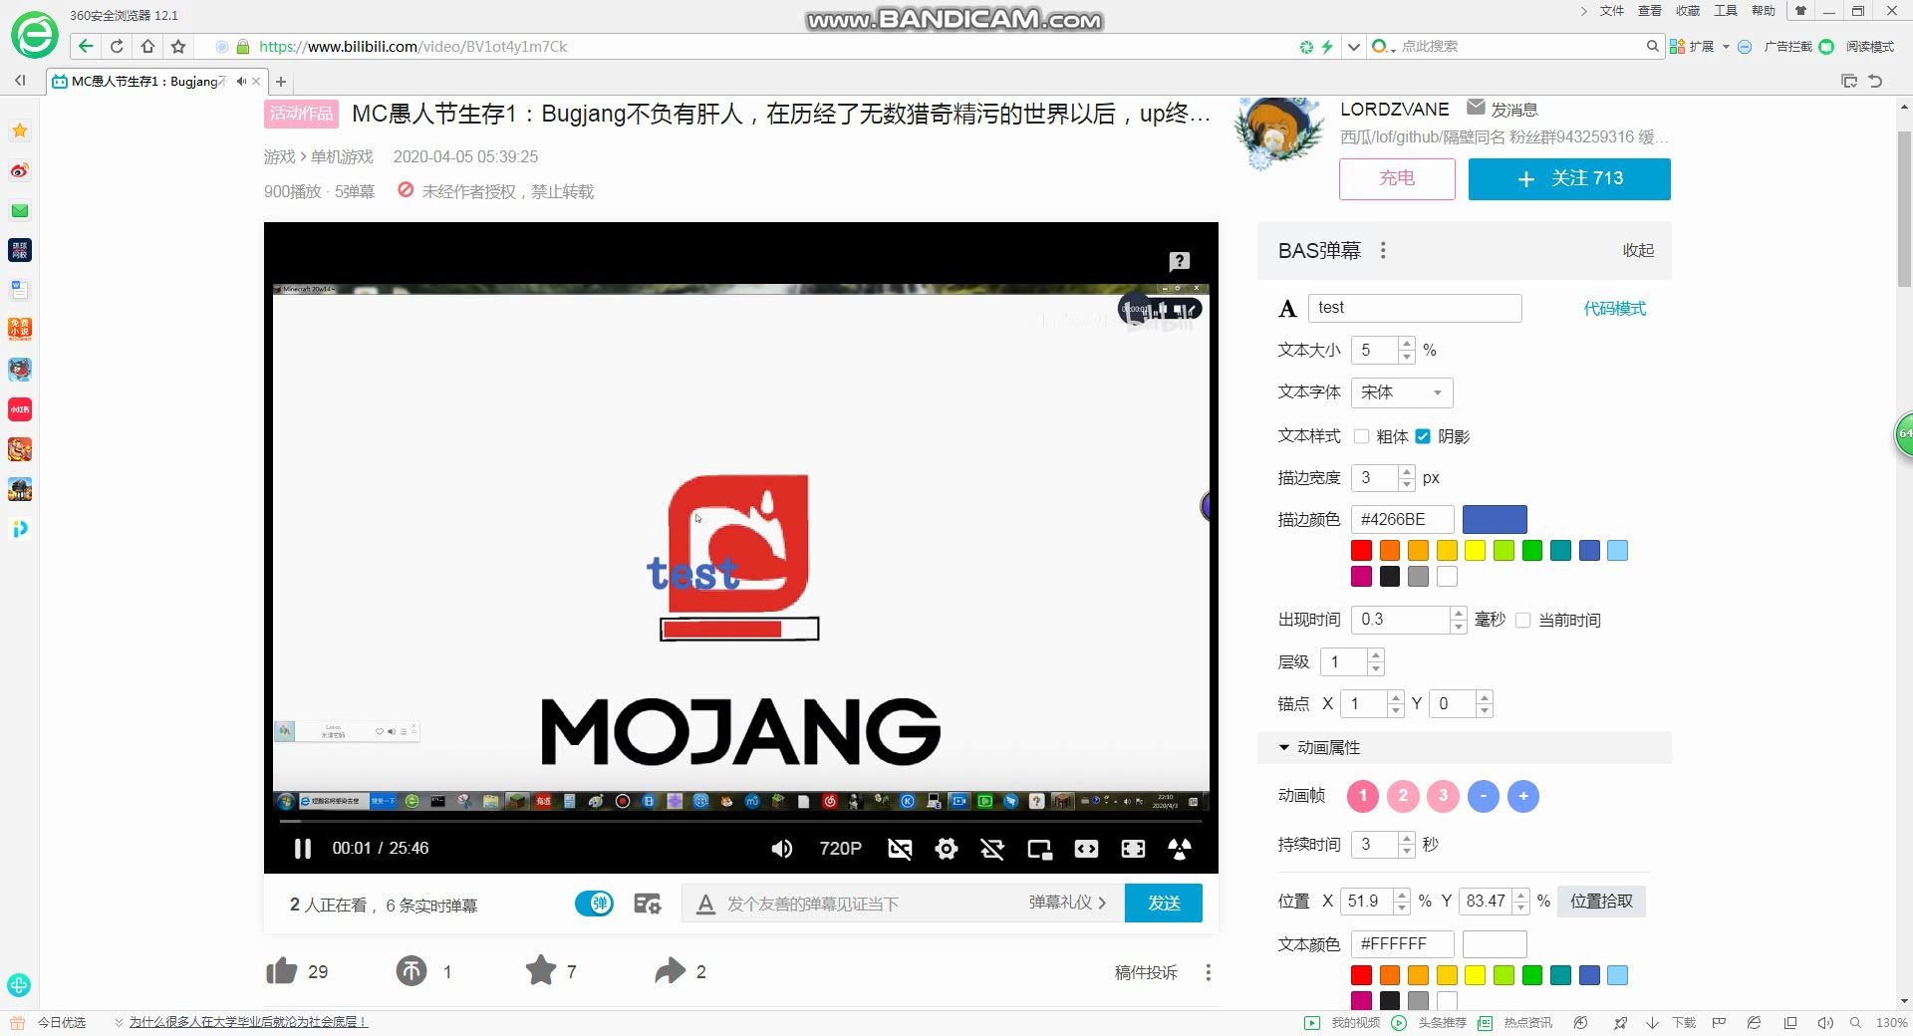
Task: Select animation frame 2
Action: coord(1403,796)
